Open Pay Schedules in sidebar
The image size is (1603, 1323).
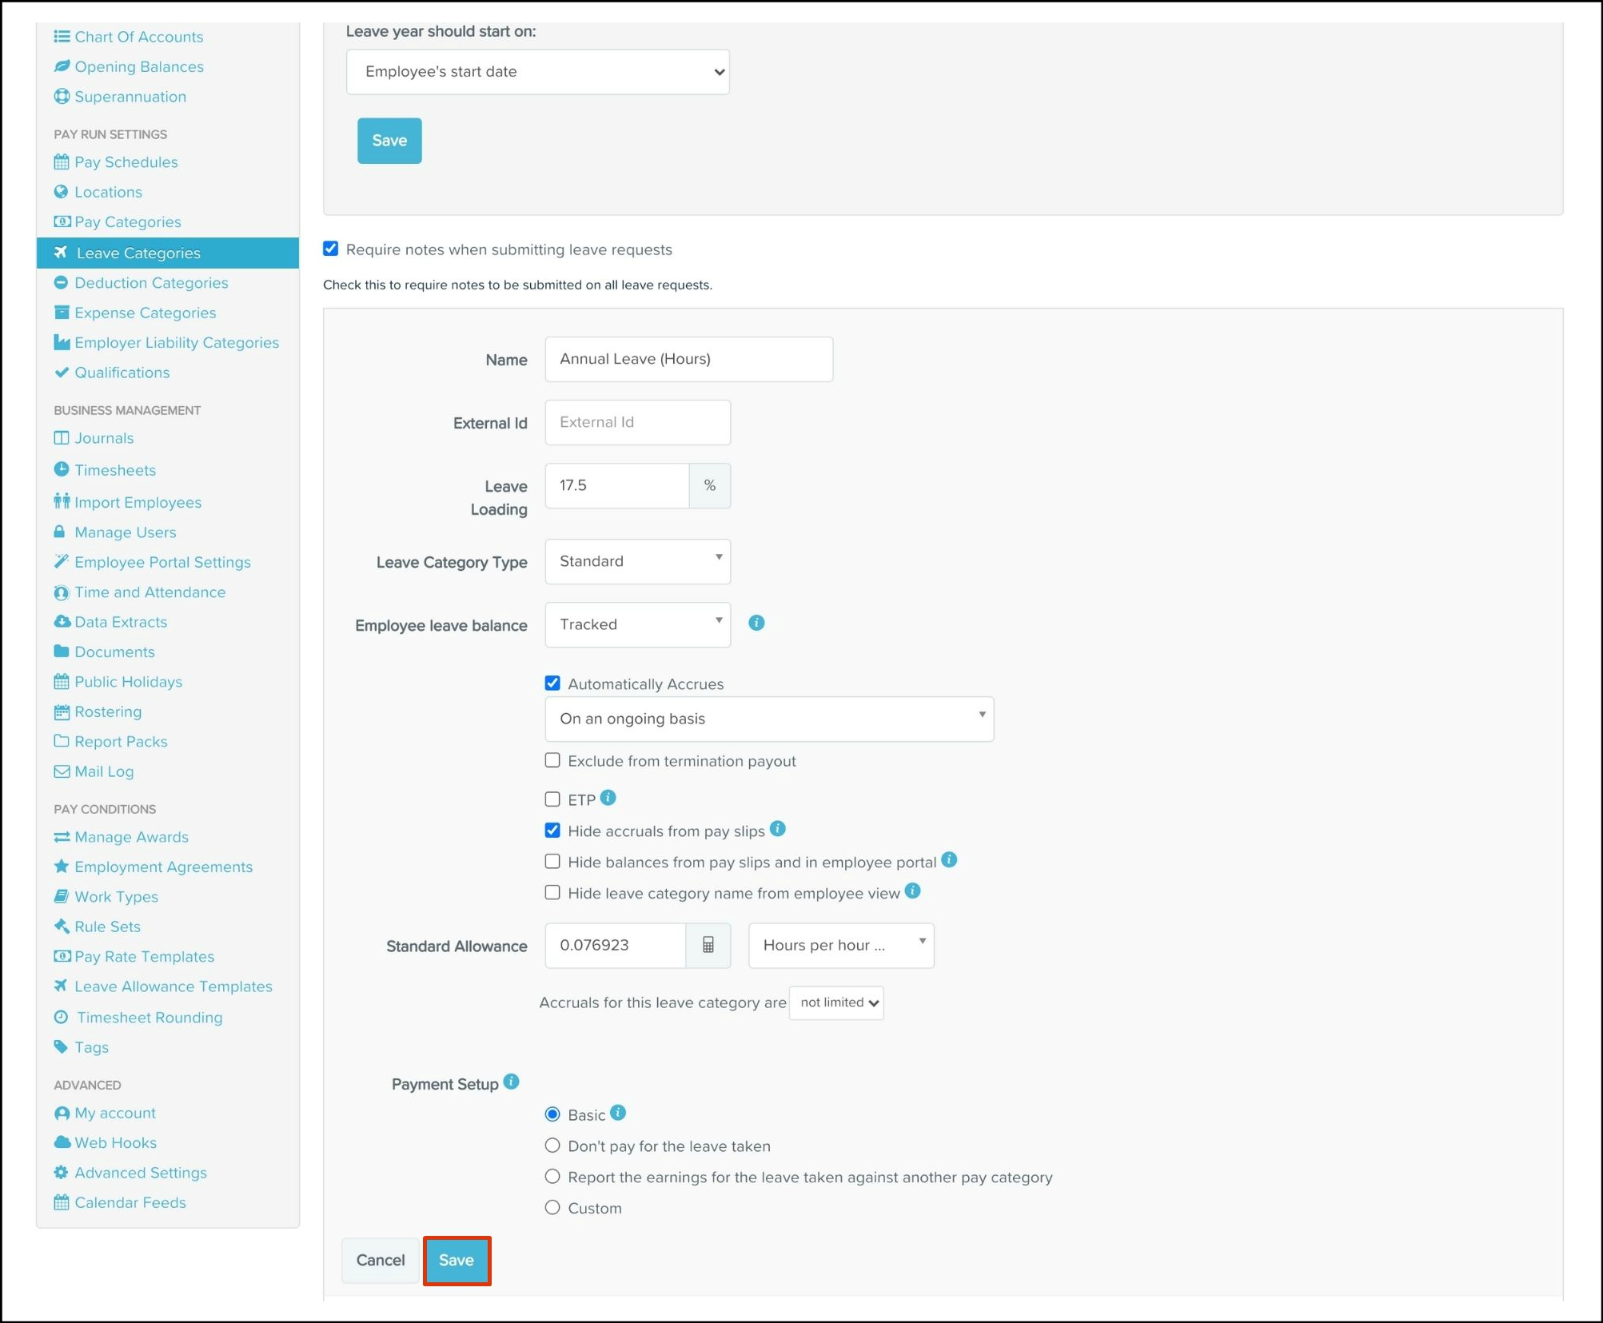126,162
